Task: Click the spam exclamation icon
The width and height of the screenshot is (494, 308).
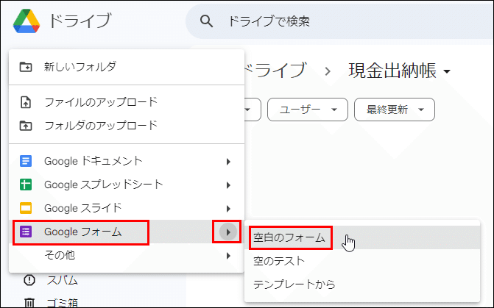Action: [29, 280]
